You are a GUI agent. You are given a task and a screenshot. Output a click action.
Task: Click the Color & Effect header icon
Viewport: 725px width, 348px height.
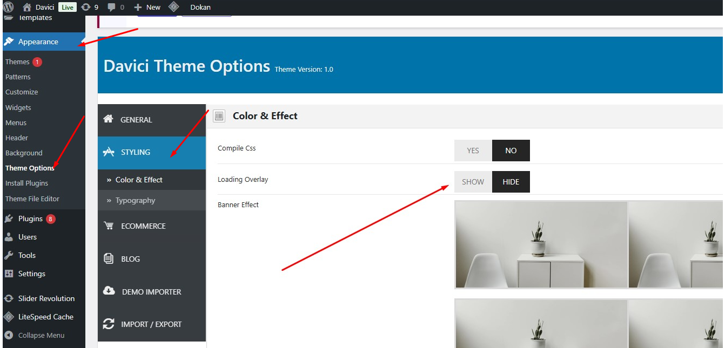[219, 116]
